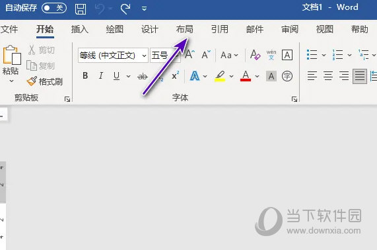Toggle Italic formatting
377x250 pixels.
(x=101, y=76)
